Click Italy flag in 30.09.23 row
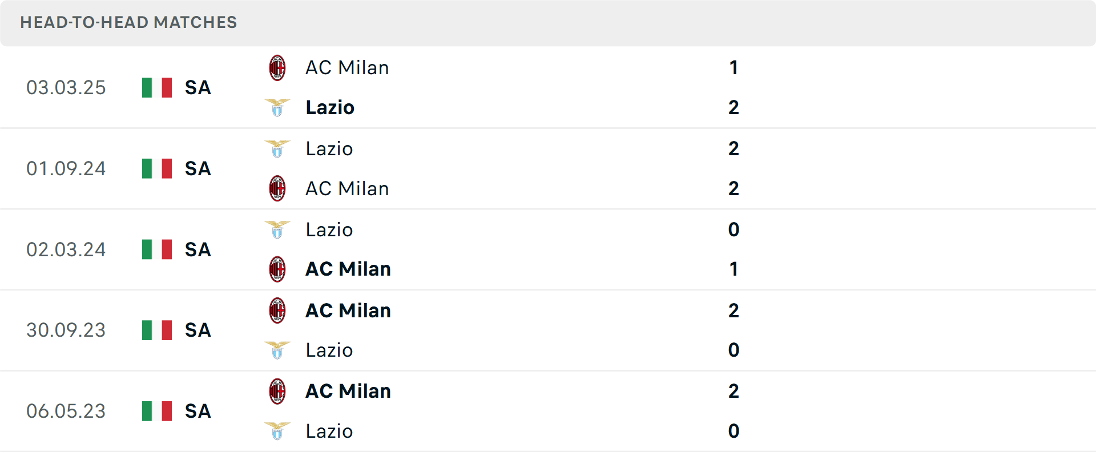The image size is (1096, 452). pyautogui.click(x=157, y=330)
